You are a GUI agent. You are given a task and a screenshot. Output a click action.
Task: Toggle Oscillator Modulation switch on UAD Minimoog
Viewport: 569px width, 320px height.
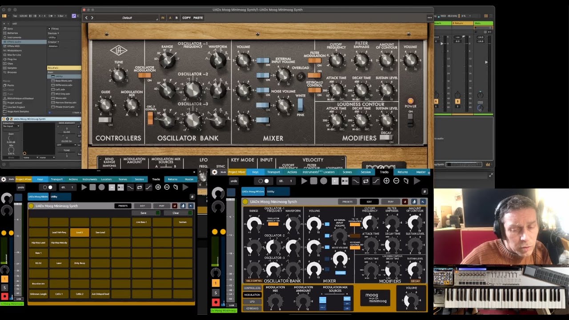[144, 76]
